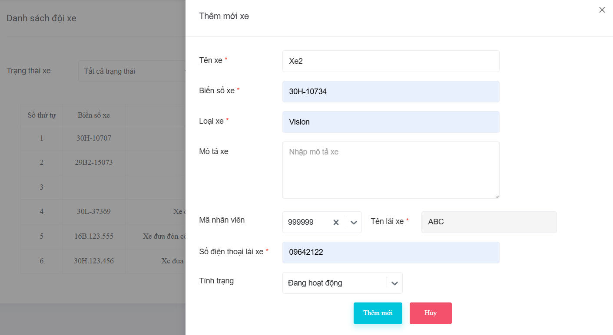Click the row with plate 16B.123.555
Image resolution: width=613 pixels, height=335 pixels.
[x=94, y=236]
